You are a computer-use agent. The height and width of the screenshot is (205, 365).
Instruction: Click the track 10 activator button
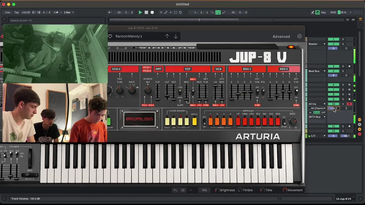tap(333, 104)
